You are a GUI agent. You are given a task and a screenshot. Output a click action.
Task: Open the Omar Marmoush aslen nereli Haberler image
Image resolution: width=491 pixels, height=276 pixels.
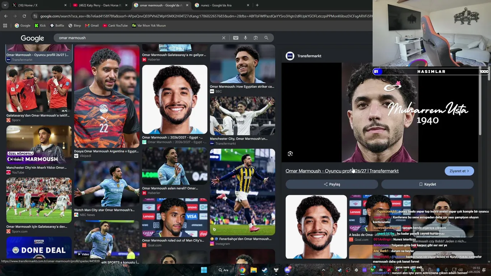pyautogui.click(x=175, y=166)
